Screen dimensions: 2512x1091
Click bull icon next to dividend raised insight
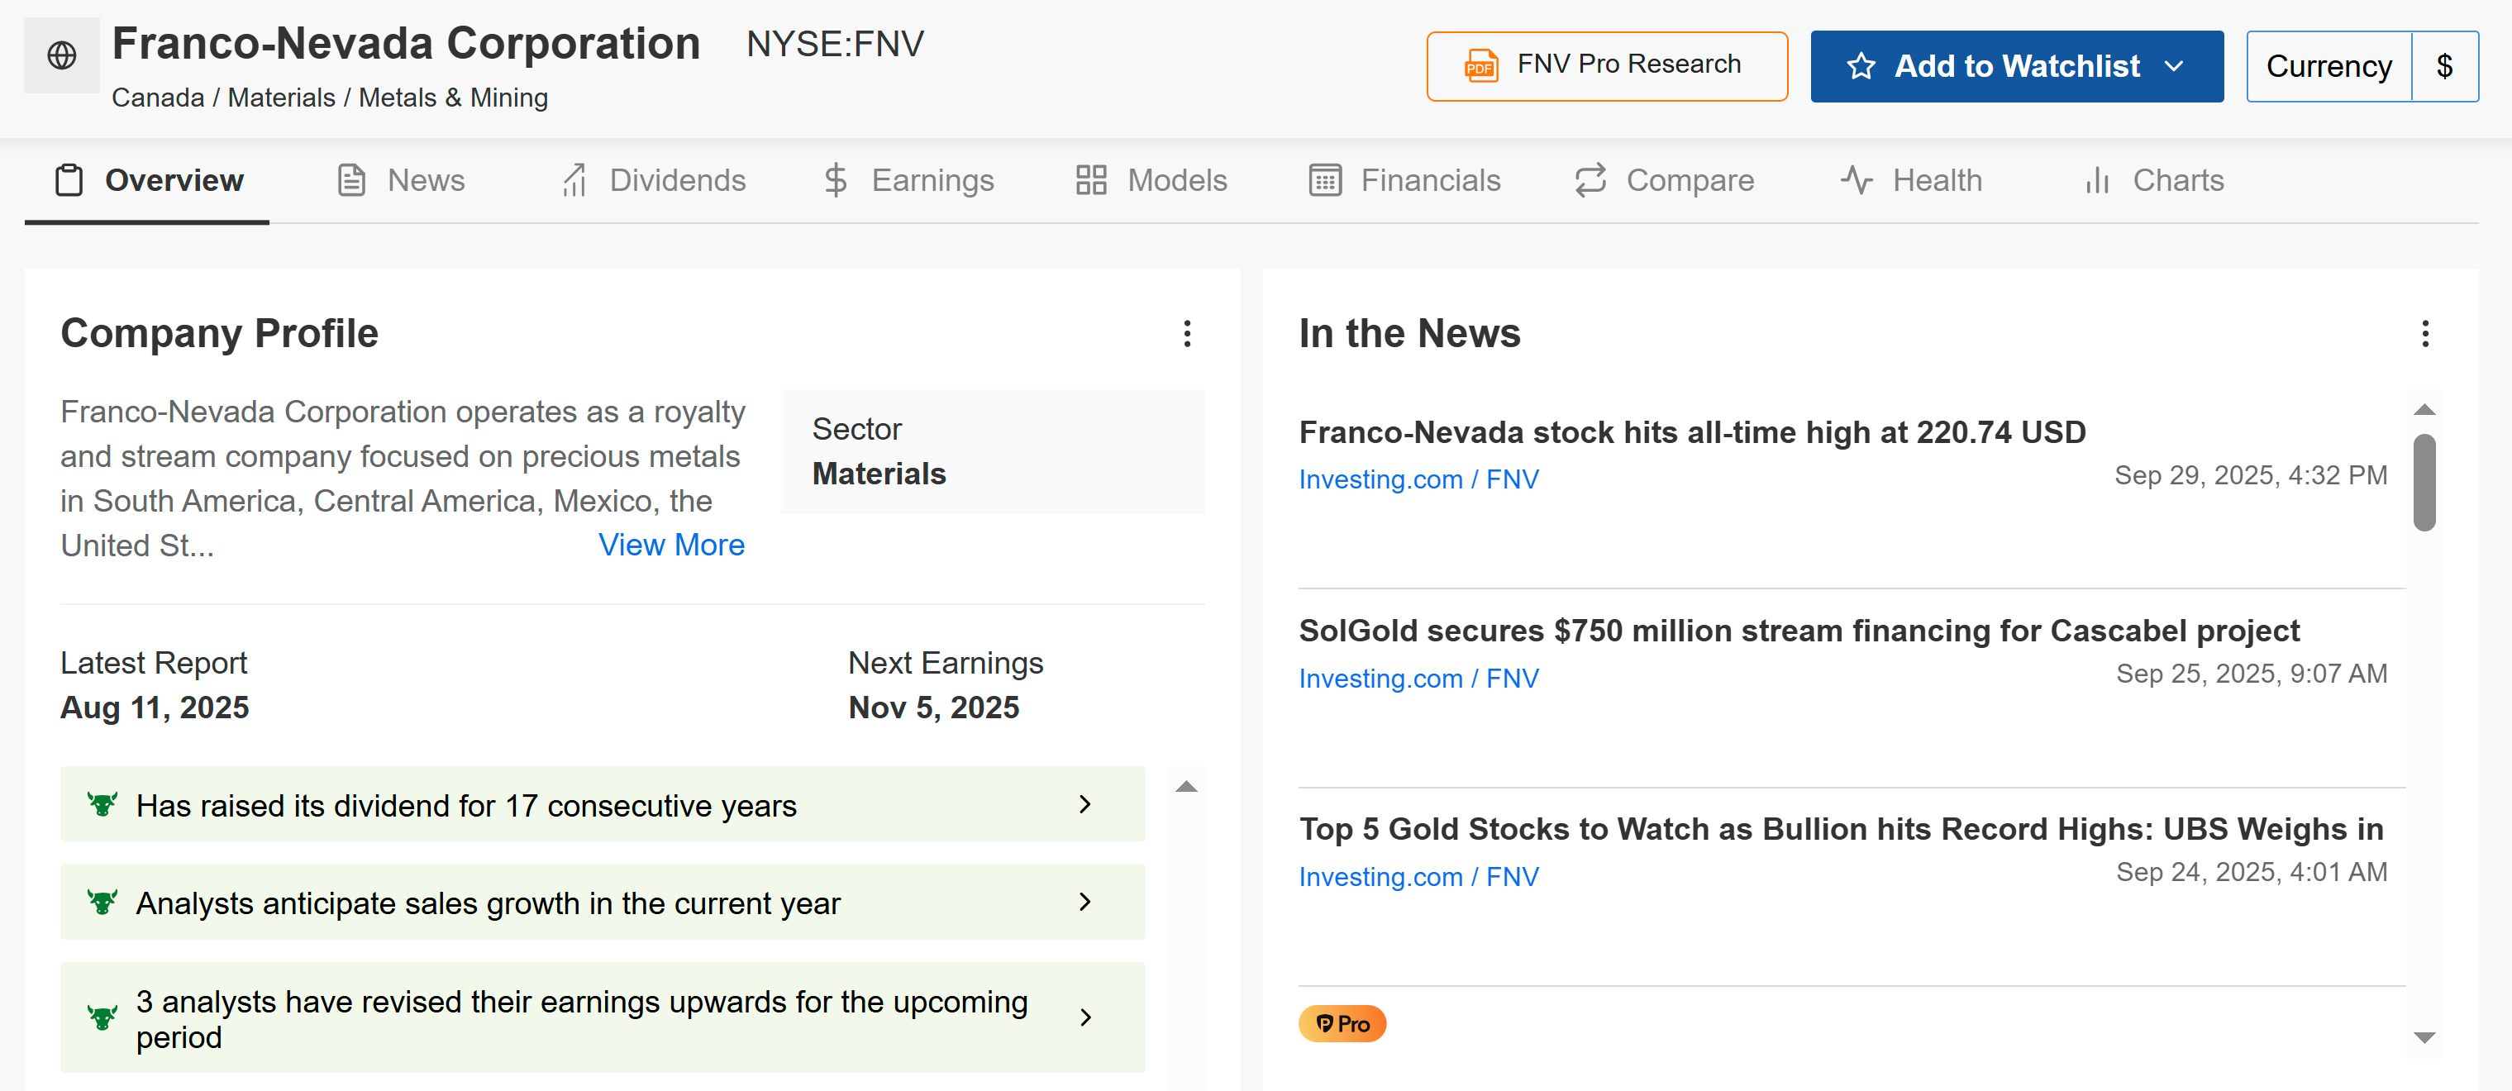click(x=102, y=804)
